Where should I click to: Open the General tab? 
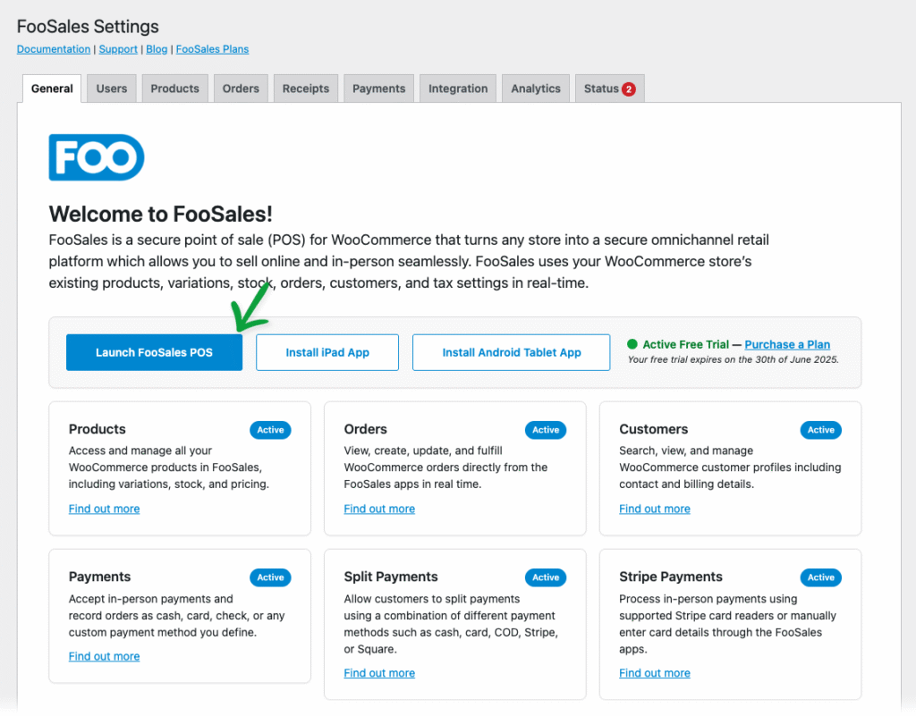click(52, 88)
